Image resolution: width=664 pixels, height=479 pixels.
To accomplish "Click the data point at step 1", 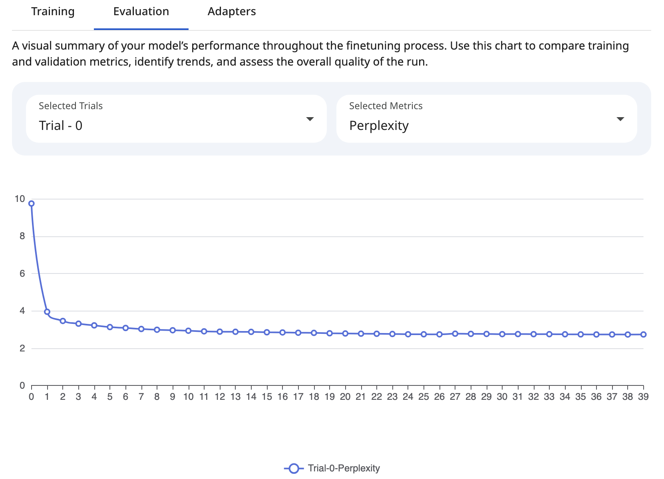I will point(47,312).
